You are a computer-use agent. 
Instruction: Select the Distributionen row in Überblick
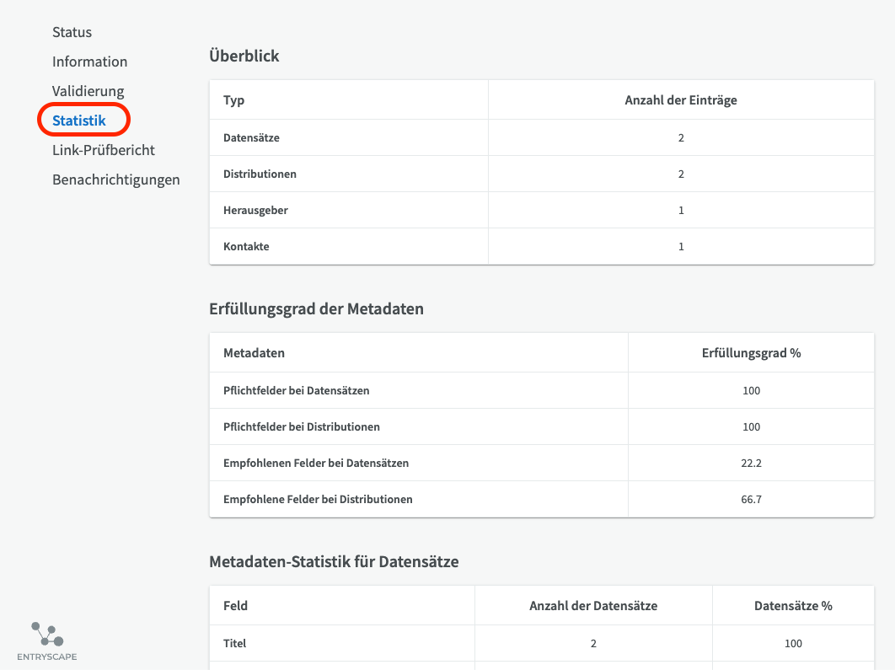pyautogui.click(x=260, y=174)
